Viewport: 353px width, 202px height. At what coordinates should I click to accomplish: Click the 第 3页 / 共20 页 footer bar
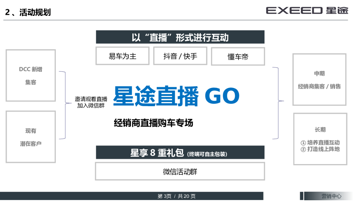point(132,196)
